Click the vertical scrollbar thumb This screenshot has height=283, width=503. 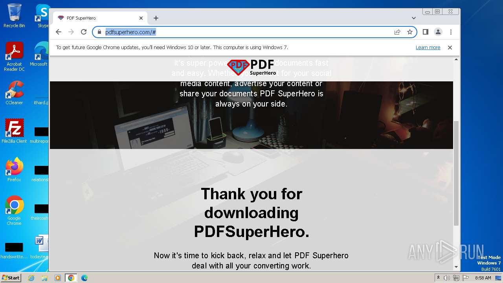tap(456, 173)
